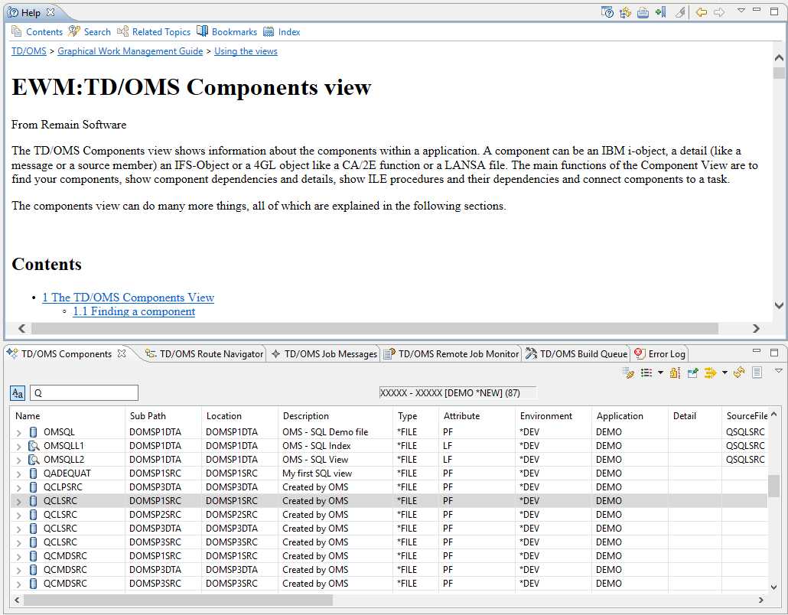
Task: Click the ILE puzzle-piece icon
Action: pos(676,373)
